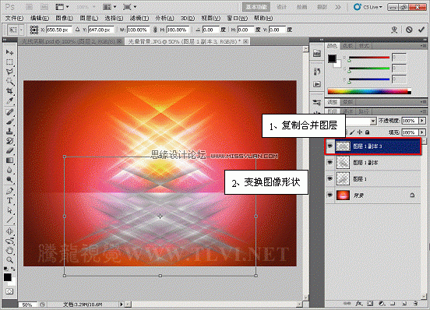Select the 设计 workspace button
The width and height of the screenshot is (430, 310).
click(x=282, y=7)
